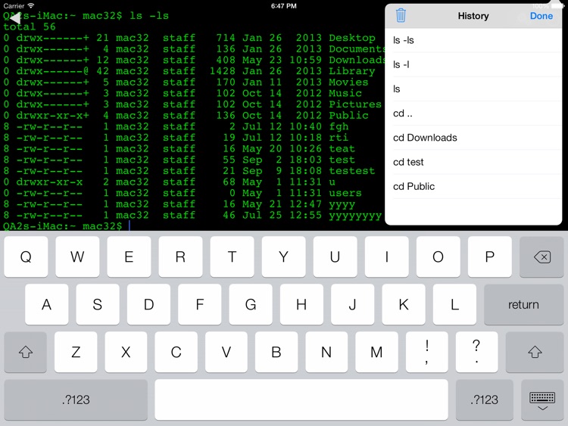Select 'ls -ls' from the history list
The image size is (568, 426).
point(473,40)
